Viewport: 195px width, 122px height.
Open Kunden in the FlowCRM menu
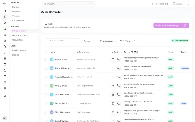tap(16, 7)
